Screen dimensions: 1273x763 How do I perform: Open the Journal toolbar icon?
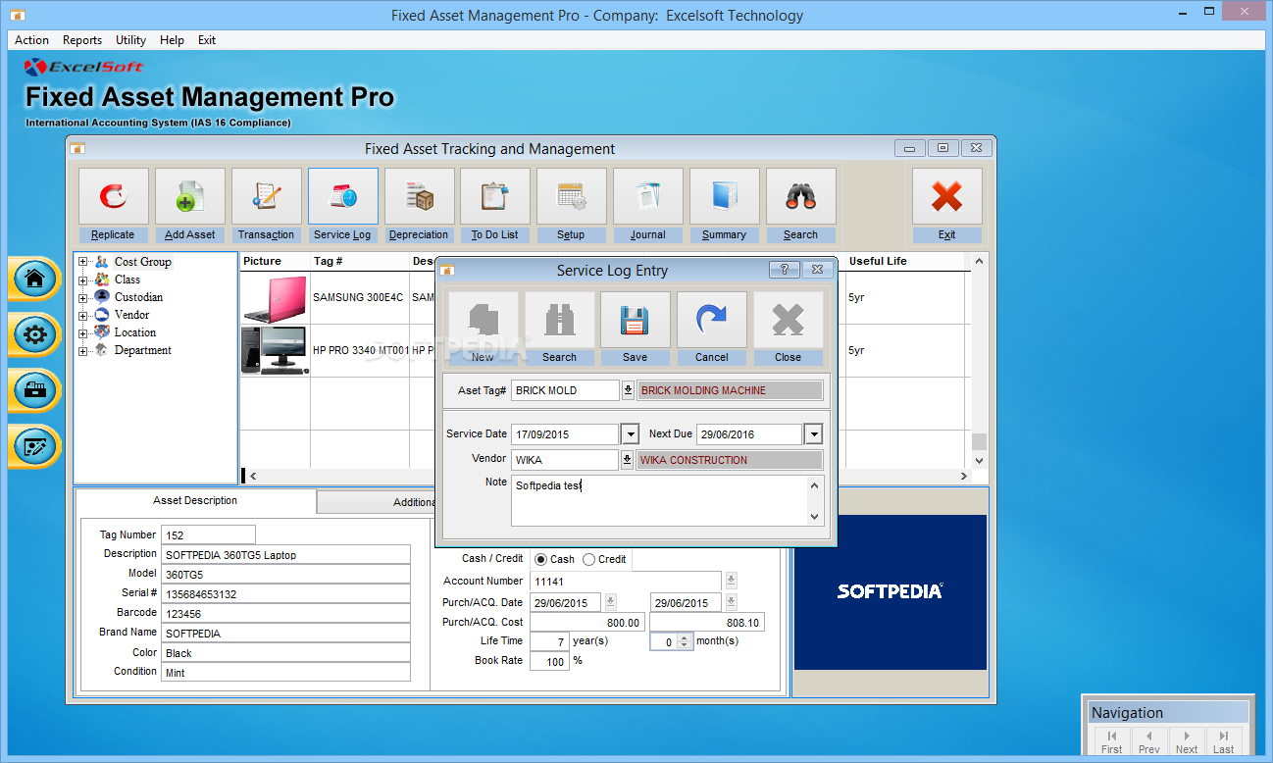pyautogui.click(x=648, y=196)
